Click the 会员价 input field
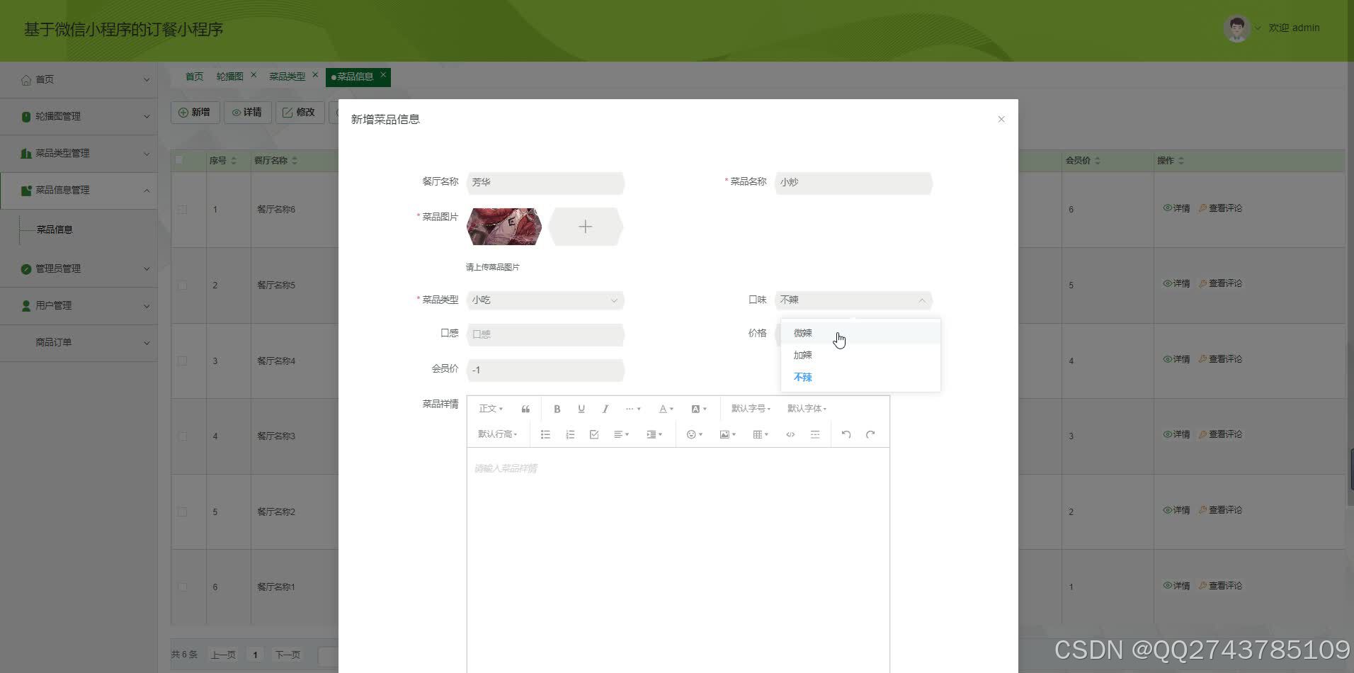Image resolution: width=1354 pixels, height=673 pixels. tap(545, 371)
